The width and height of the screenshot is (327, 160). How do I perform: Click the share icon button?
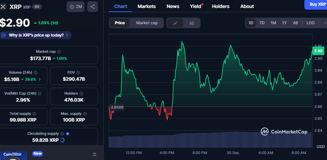pos(93,6)
